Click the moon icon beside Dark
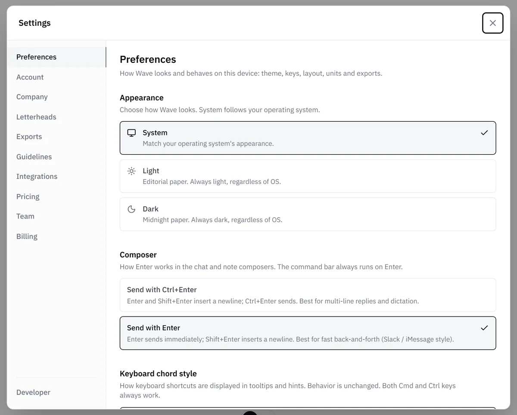This screenshot has height=415, width=517. pos(131,209)
